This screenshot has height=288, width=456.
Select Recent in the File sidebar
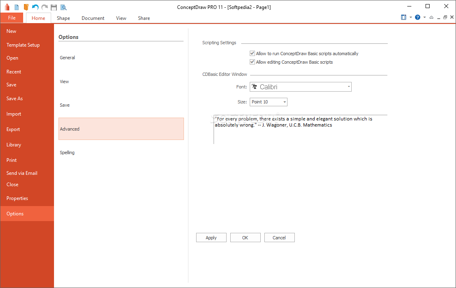coord(27,72)
